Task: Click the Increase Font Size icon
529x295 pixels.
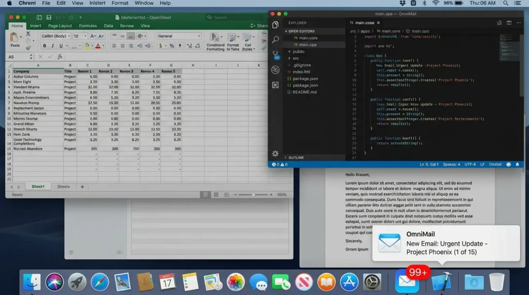Action: tap(93, 36)
